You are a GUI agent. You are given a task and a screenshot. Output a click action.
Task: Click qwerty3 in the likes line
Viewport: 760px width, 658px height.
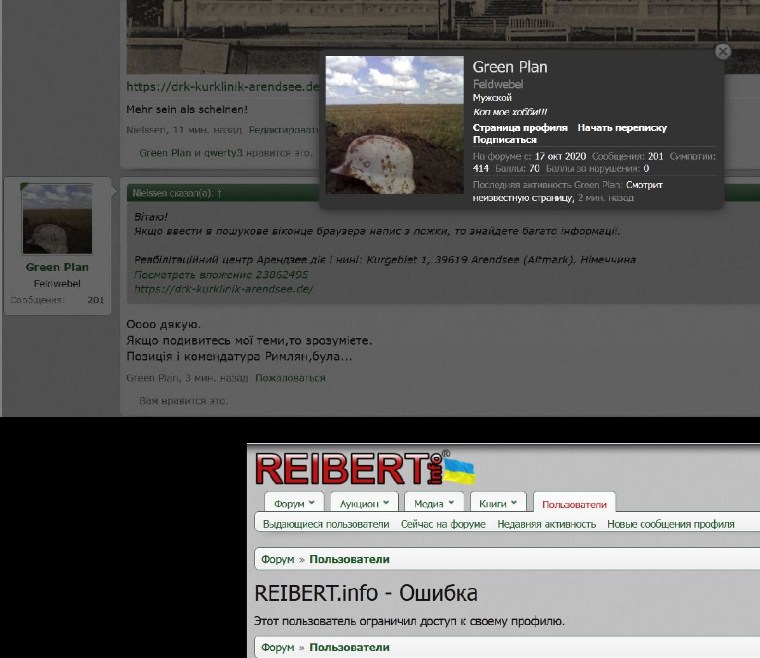(x=223, y=153)
